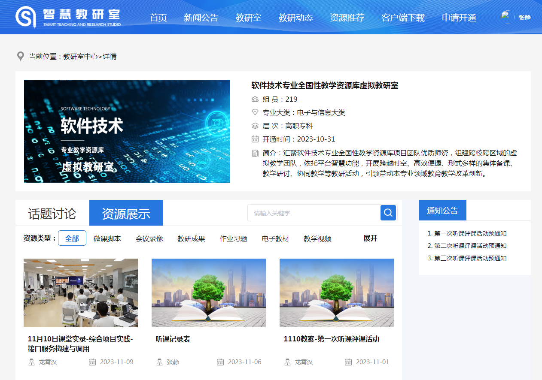Click the date 2023-11-09
Image resolution: width=542 pixels, height=380 pixels.
pyautogui.click(x=117, y=362)
